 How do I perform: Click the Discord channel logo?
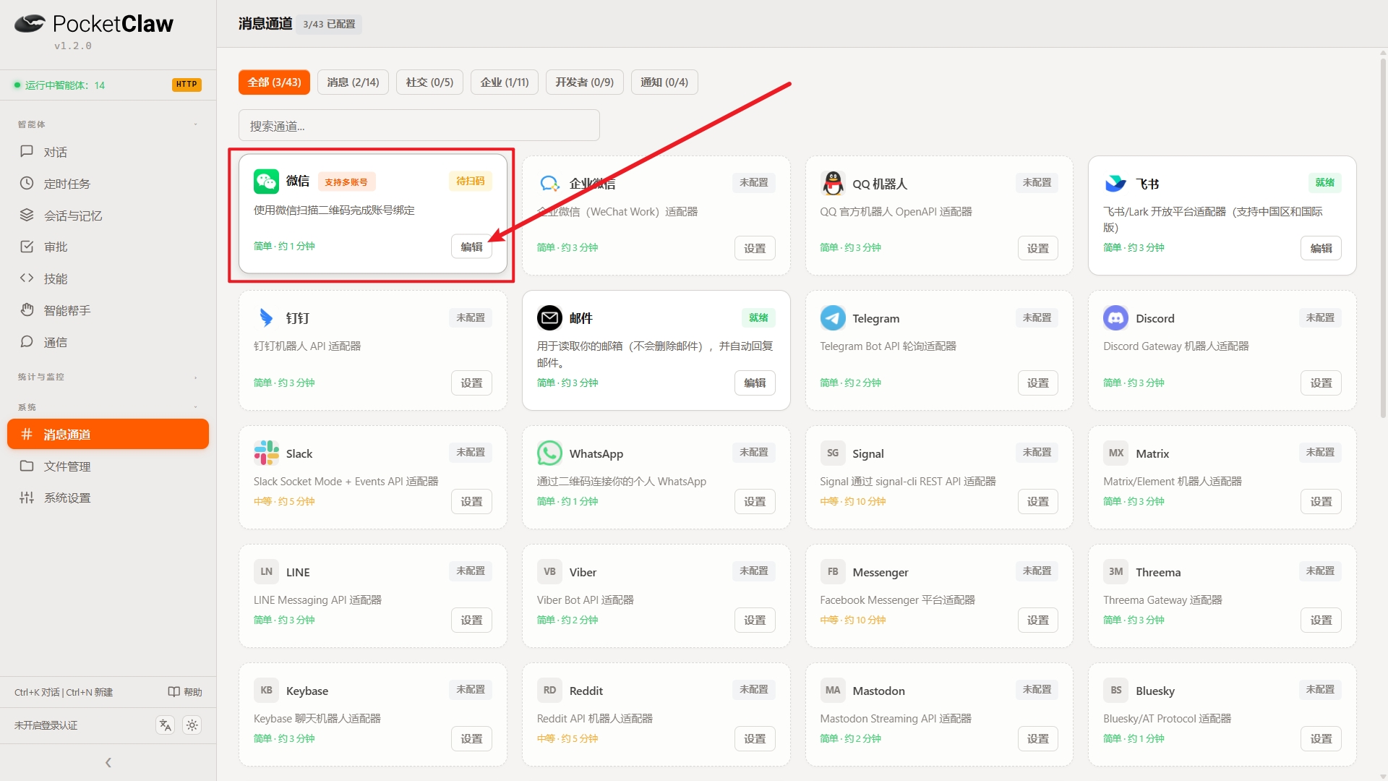pyautogui.click(x=1115, y=317)
